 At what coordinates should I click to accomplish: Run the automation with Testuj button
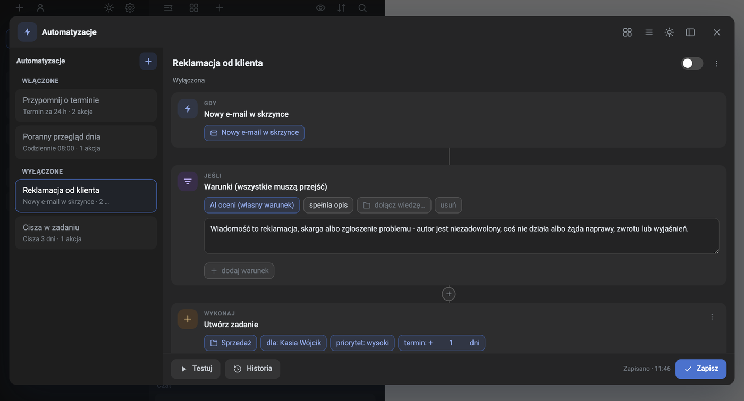pos(196,369)
